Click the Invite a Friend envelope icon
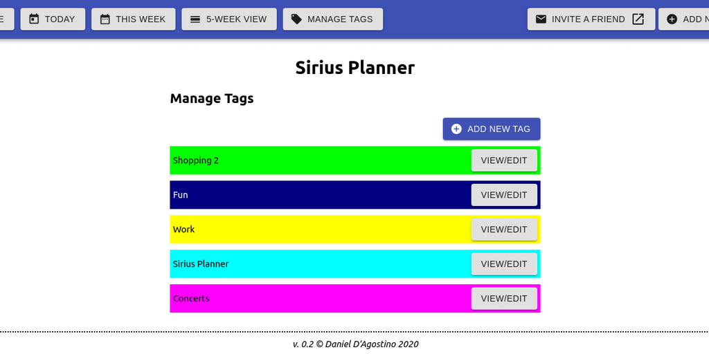This screenshot has width=709, height=354. coord(541,19)
